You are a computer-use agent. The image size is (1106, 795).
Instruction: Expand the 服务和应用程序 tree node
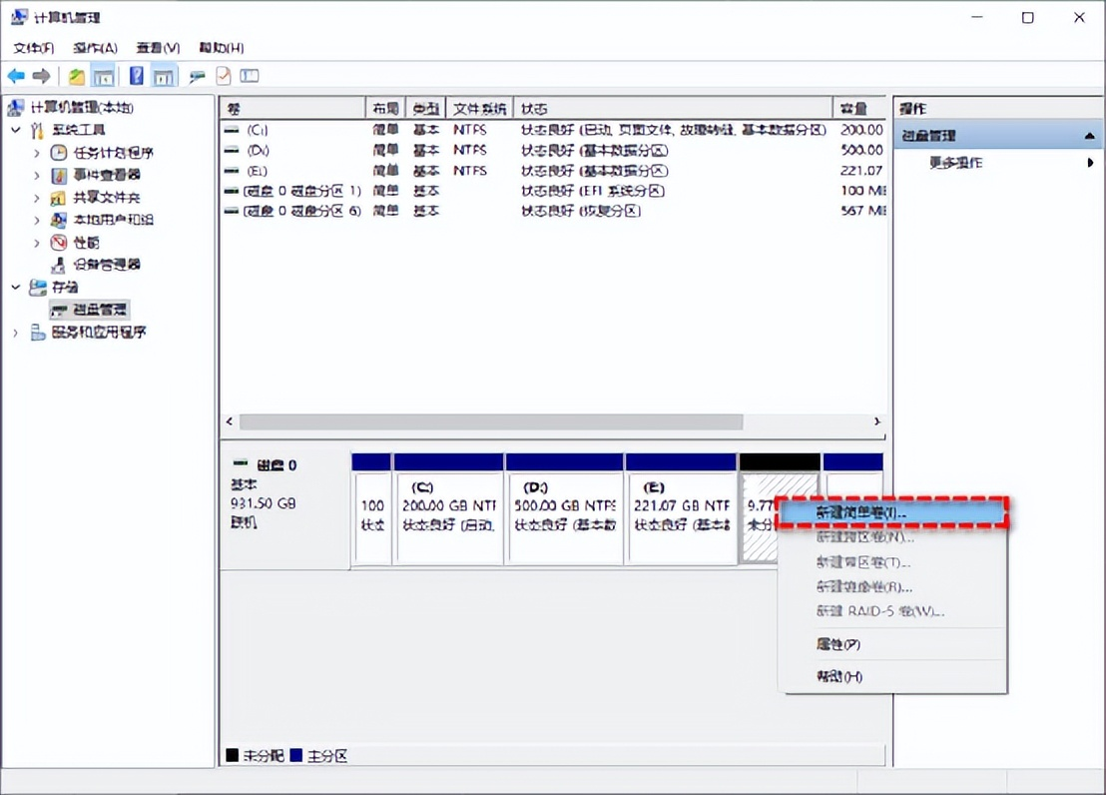(16, 333)
